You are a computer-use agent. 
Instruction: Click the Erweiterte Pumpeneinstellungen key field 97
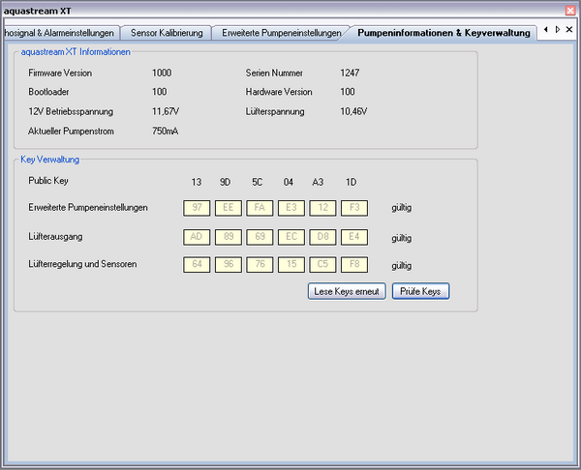tap(197, 208)
